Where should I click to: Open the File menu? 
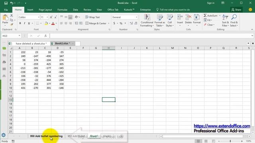point(6,10)
